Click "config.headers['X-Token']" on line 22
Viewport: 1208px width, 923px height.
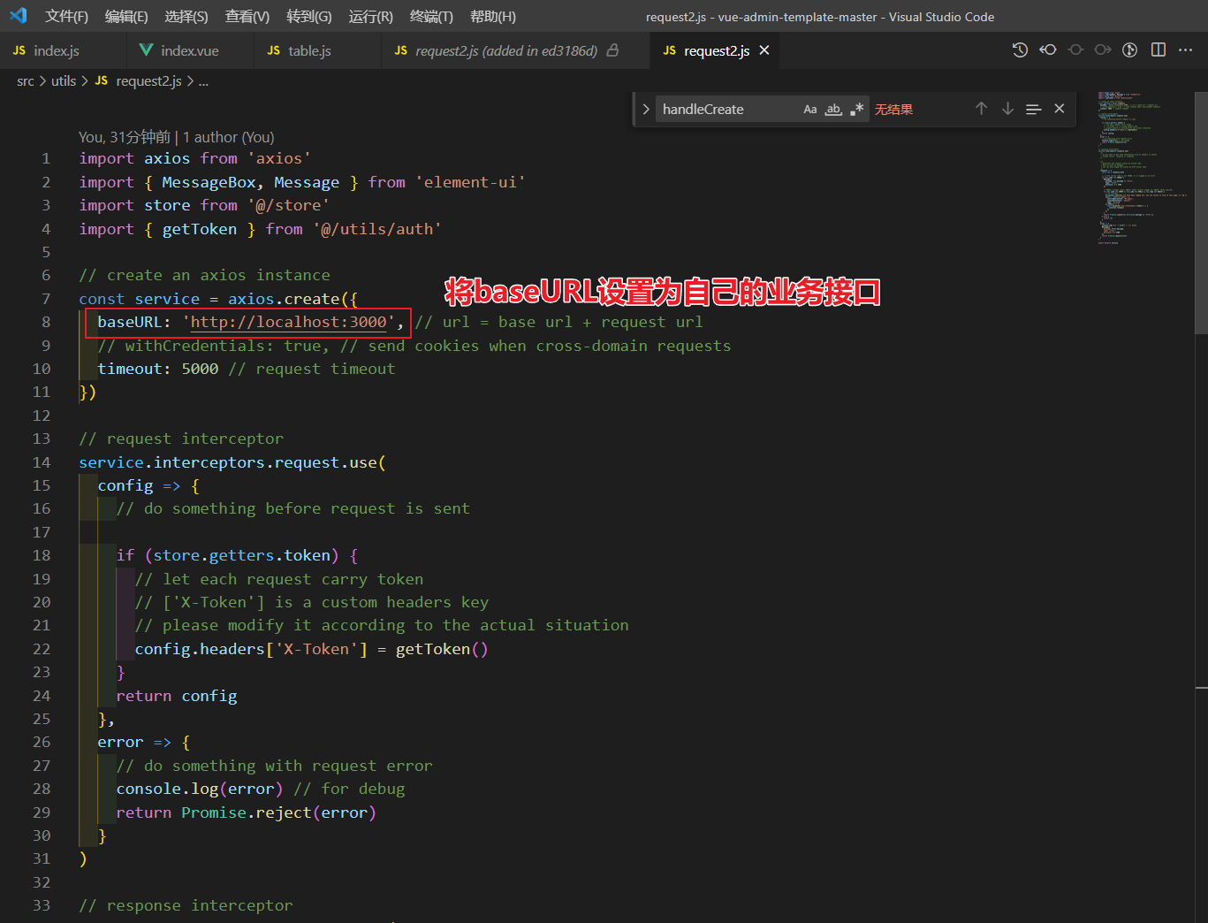[x=251, y=649]
